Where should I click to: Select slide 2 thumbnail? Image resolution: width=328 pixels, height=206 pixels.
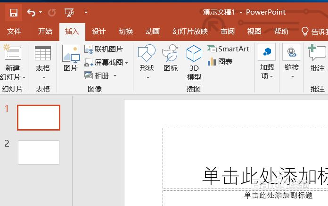tap(39, 152)
